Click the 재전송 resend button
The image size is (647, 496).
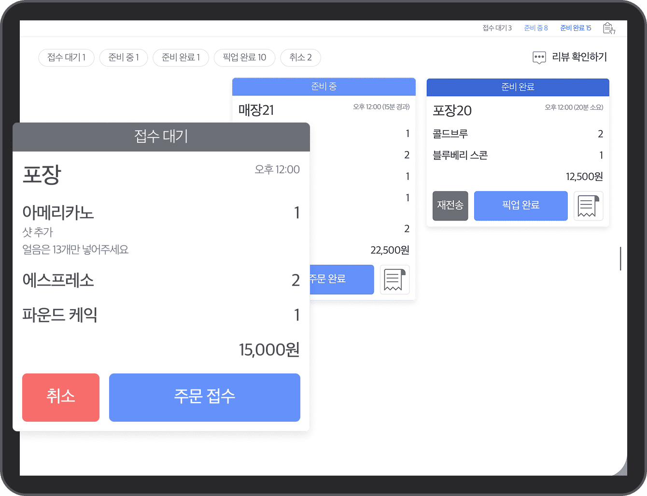(450, 206)
